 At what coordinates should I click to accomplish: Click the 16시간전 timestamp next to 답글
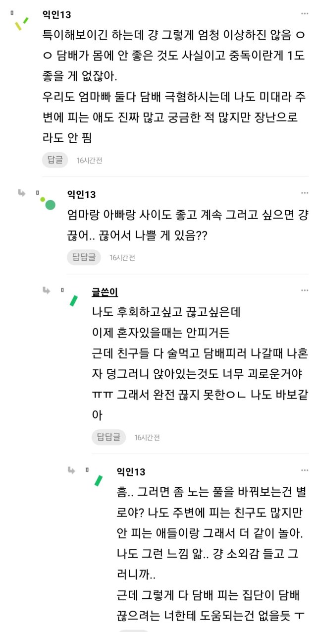89,160
